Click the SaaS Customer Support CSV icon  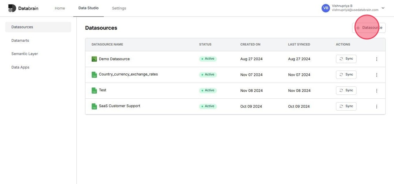tap(94, 106)
